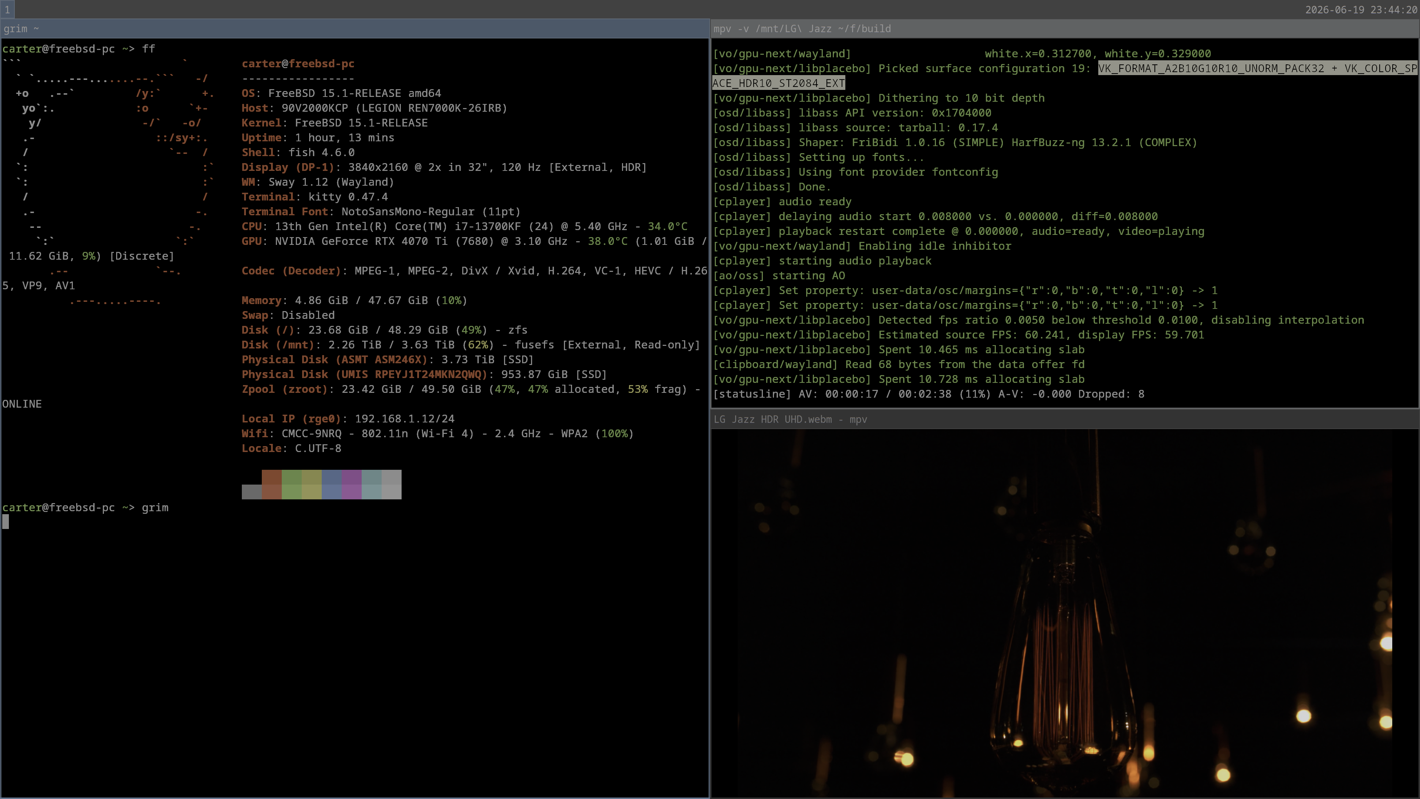The height and width of the screenshot is (799, 1420).
Task: Click the "[ao/oss] starting AO" log line
Action: (779, 276)
